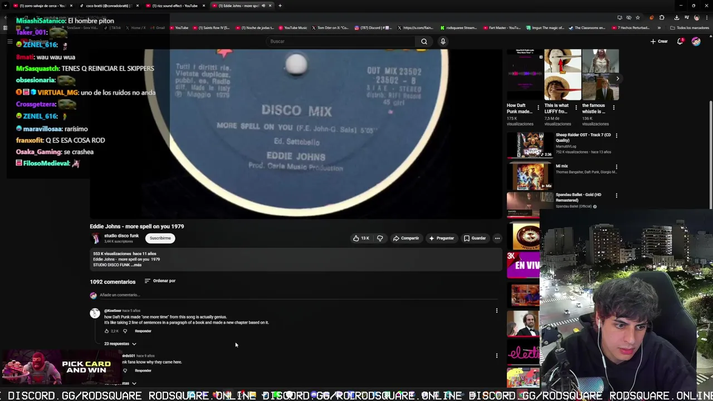Open the YouTube account avatar menu
713x401 pixels.
(x=696, y=41)
